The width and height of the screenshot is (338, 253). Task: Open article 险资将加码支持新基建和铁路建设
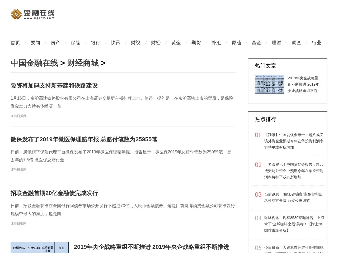coord(54,86)
